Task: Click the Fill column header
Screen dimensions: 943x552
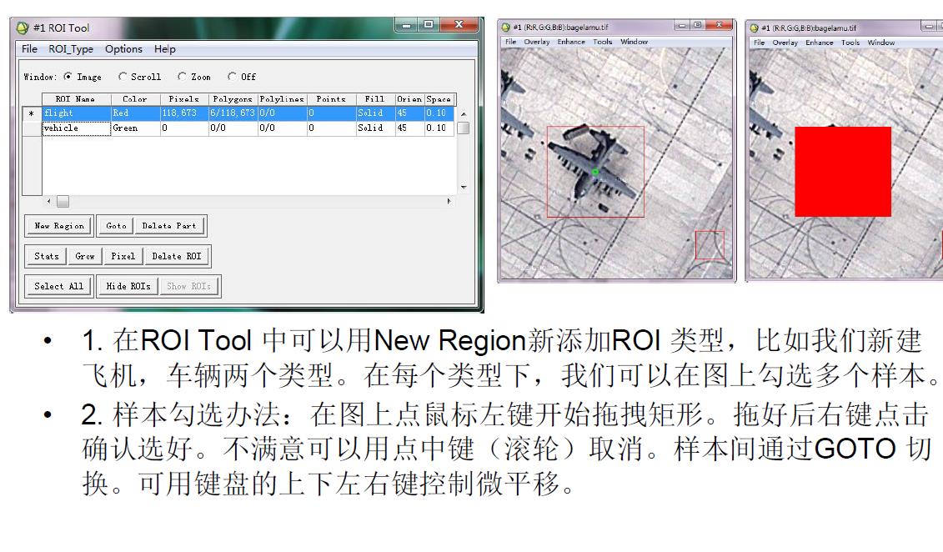Action: coord(375,99)
